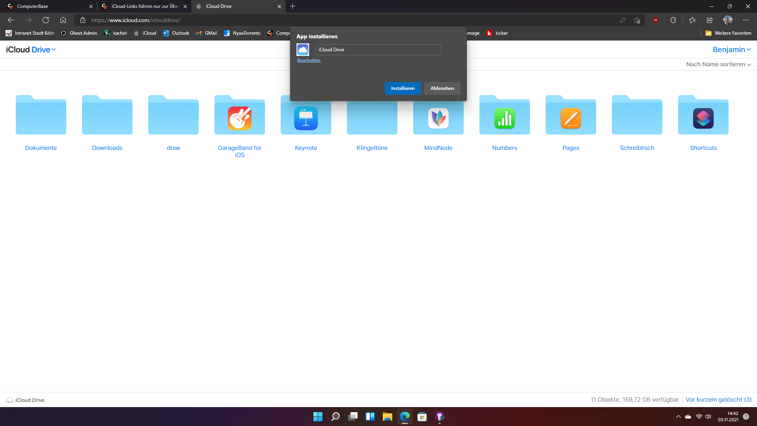757x426 pixels.
Task: Click the browser extensions puzzle icon
Action: (673, 20)
